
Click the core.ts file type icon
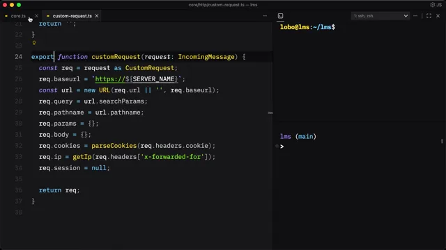[x=6, y=16]
